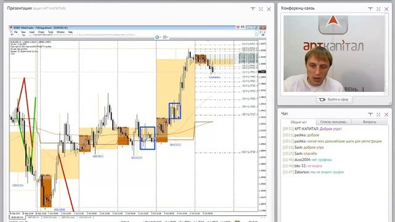This screenshot has height=222, width=395.
Task: Select the GBPUSD,Daily chart tab
Action: tap(69, 217)
